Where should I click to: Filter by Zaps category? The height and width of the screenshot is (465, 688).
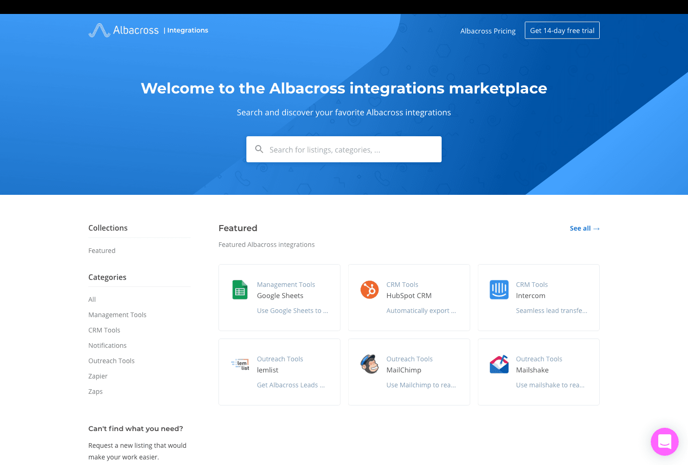click(95, 392)
